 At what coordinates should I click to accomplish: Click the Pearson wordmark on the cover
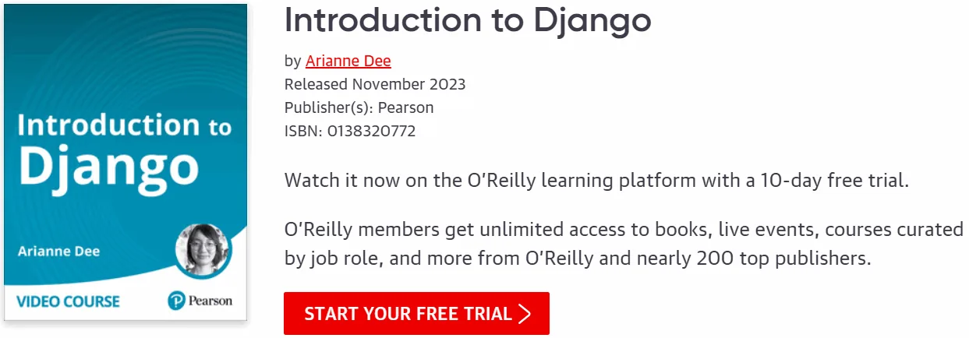(210, 301)
